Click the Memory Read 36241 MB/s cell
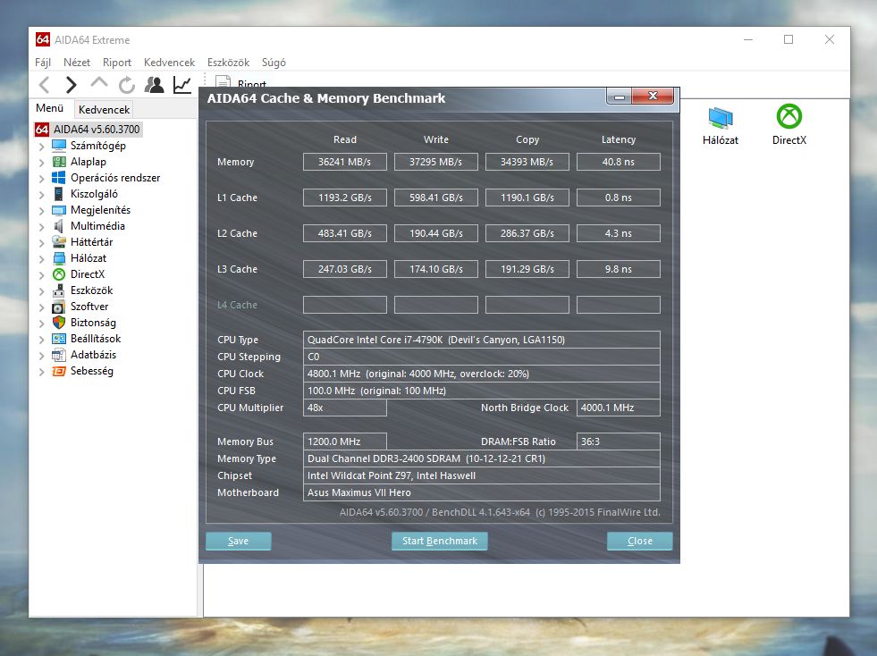Image resolution: width=877 pixels, height=656 pixels. (344, 162)
